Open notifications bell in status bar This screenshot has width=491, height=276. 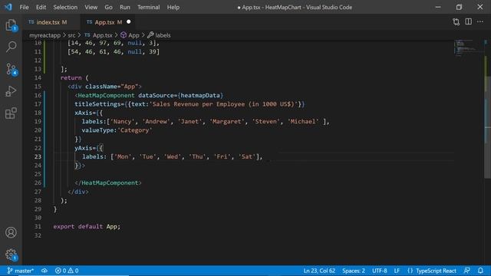(480, 271)
